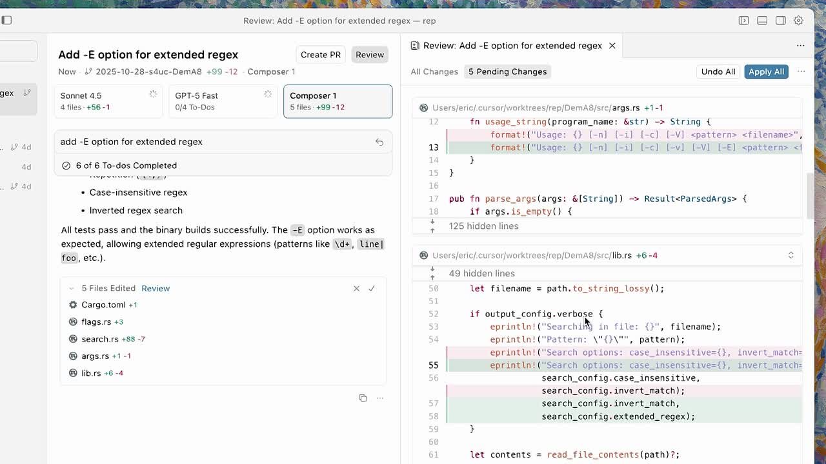Close the Review tab
Viewport: 826px width, 464px height.
point(612,46)
